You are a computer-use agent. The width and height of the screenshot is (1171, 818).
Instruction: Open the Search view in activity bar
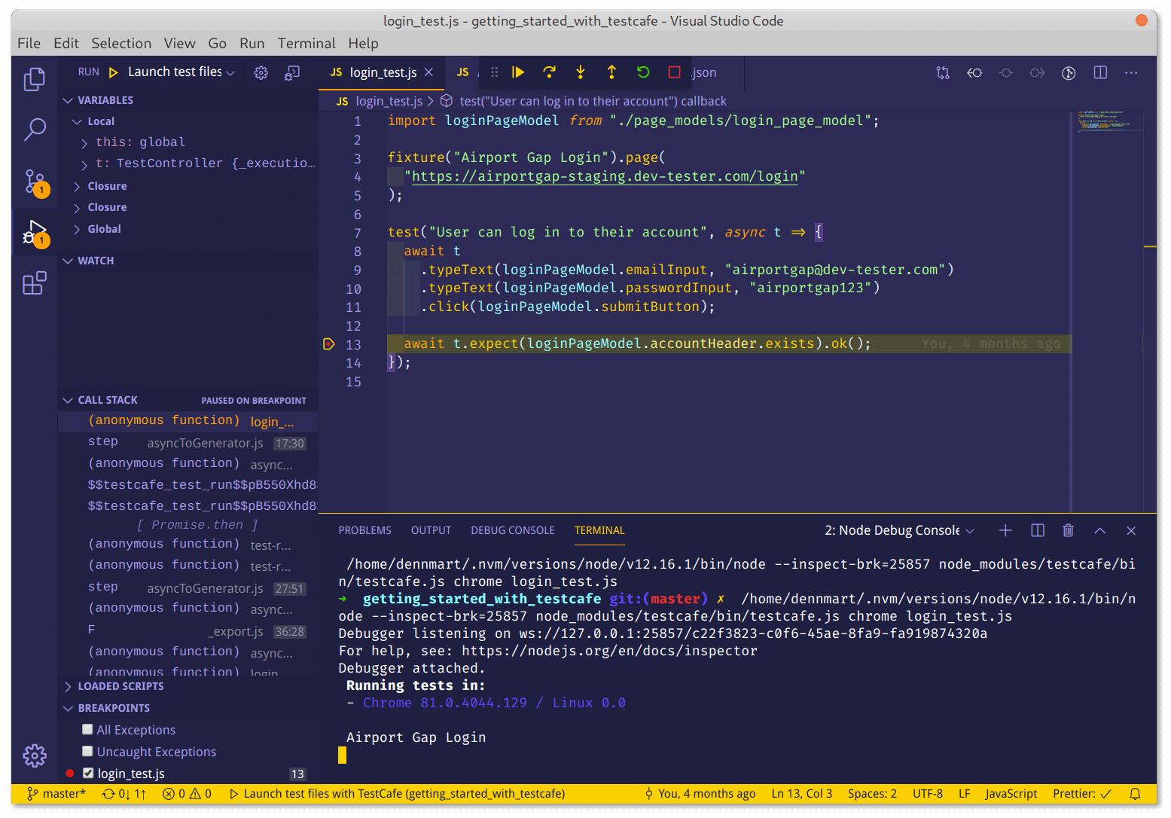coord(35,130)
